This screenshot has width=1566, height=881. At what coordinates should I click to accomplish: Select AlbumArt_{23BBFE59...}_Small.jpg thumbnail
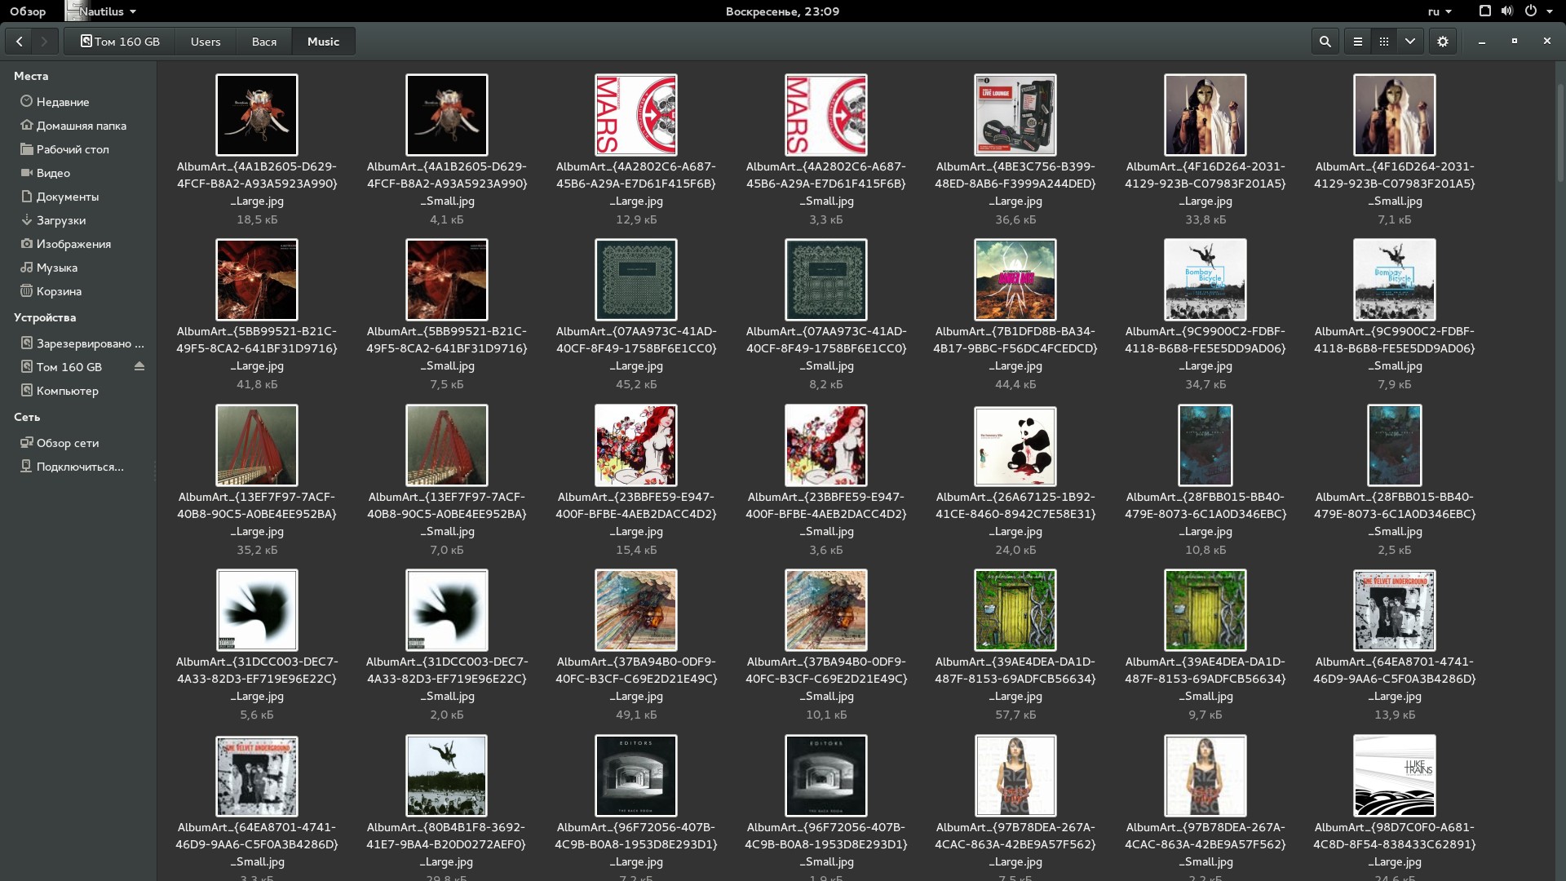coord(826,445)
